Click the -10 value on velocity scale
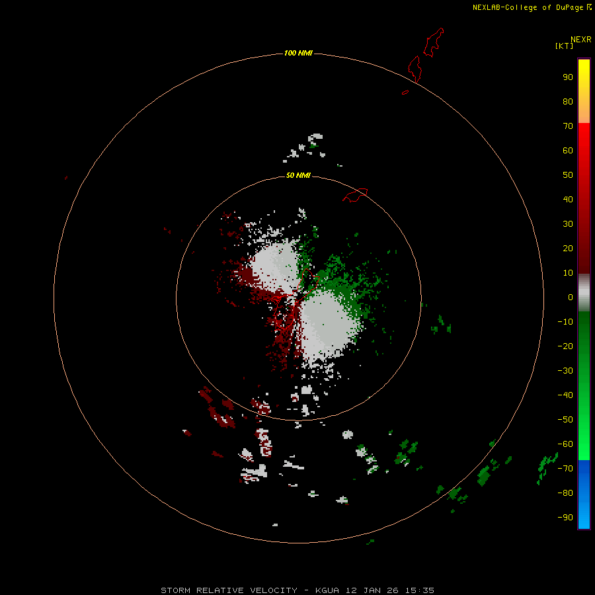595x595 pixels. point(565,322)
